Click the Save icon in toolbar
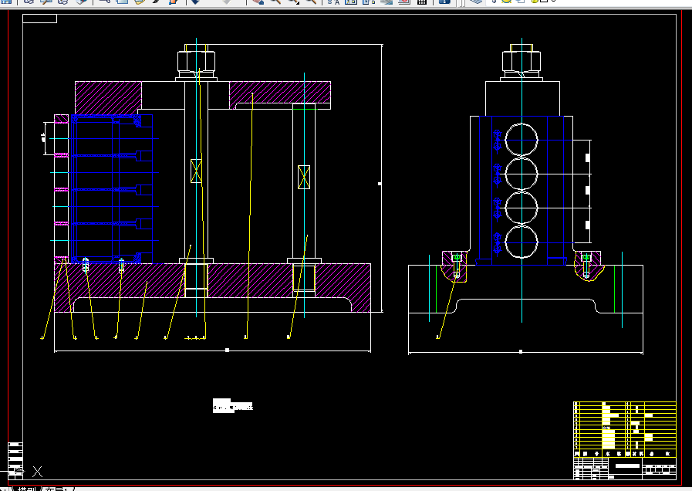 click(5, 2)
